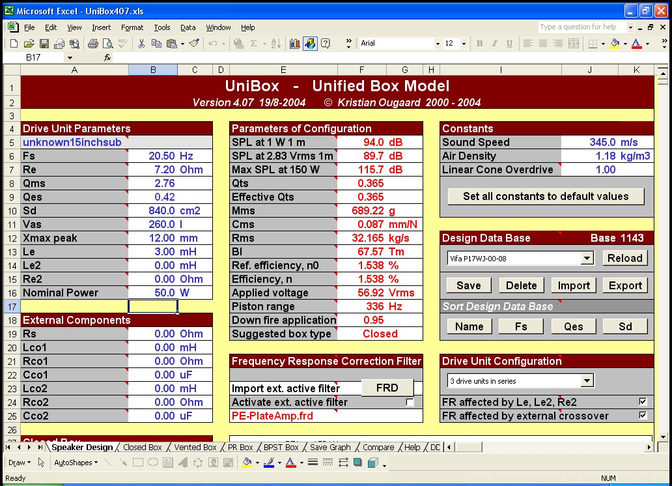Launch the Chart Wizard icon
The width and height of the screenshot is (672, 486).
coord(294,44)
